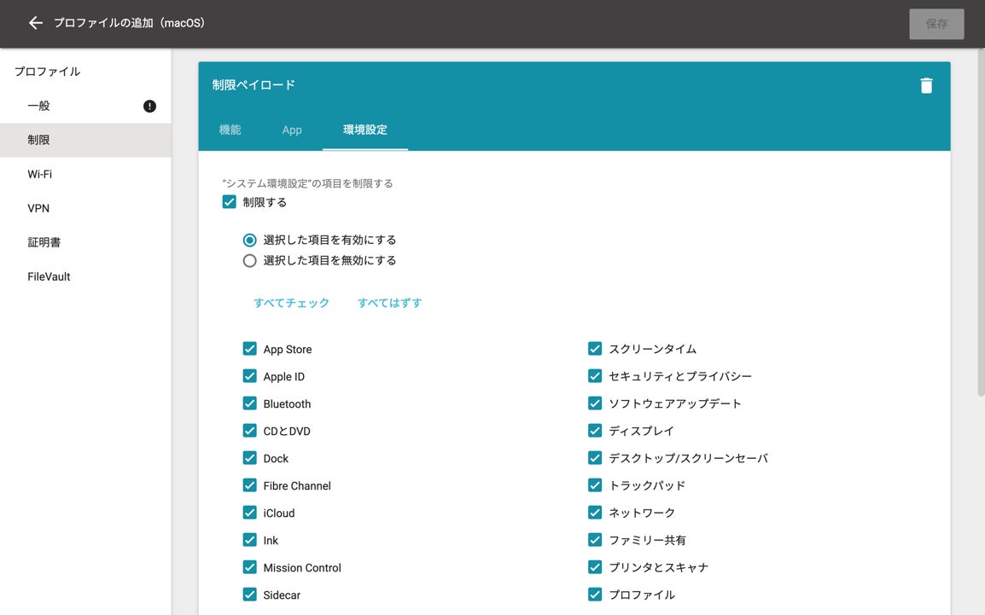The height and width of the screenshot is (615, 985).
Task: Toggle the ファミリー共有 checkbox
Action: coord(595,540)
